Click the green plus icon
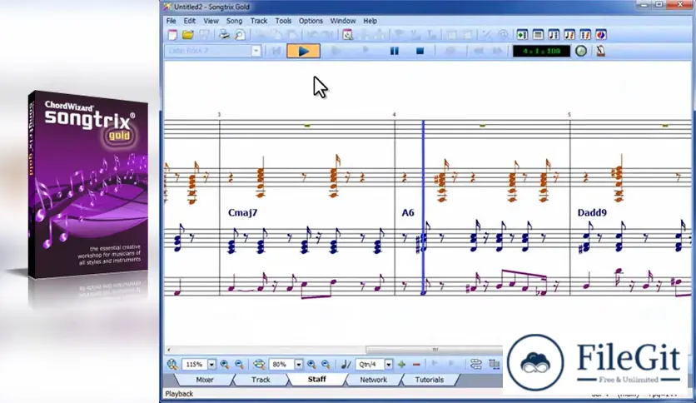 pos(402,365)
